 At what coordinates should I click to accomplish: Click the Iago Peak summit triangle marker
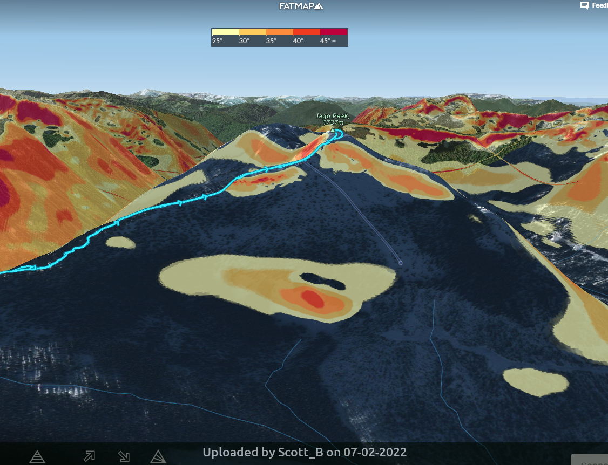332,130
